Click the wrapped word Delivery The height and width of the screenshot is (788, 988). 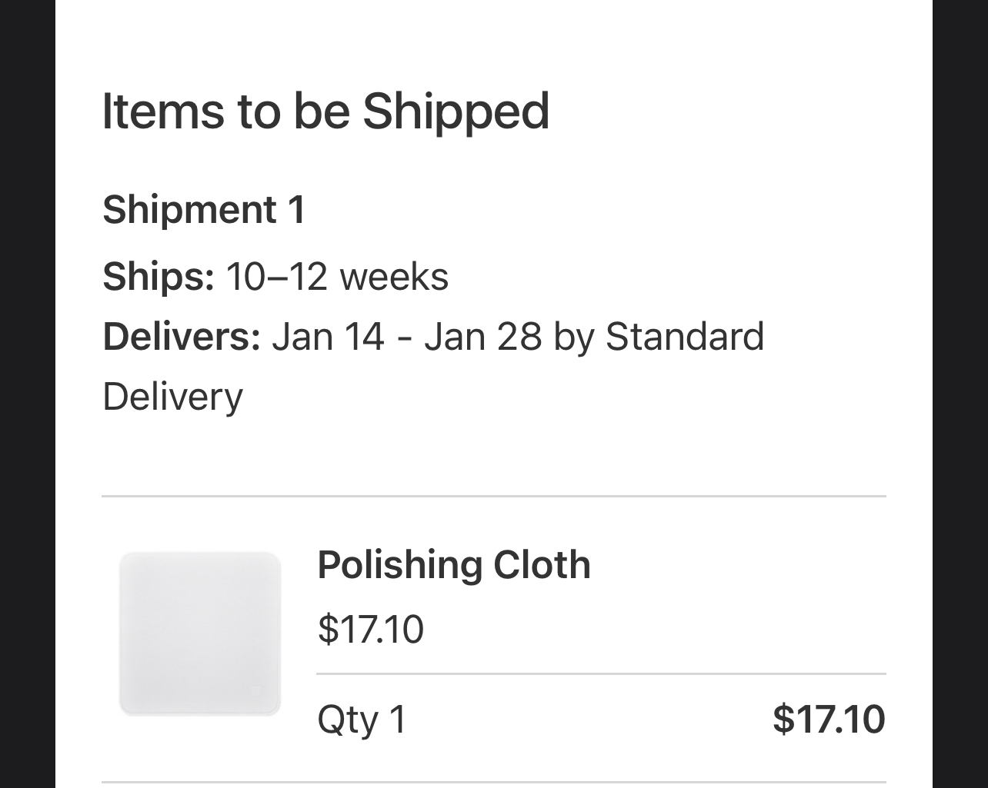[172, 397]
